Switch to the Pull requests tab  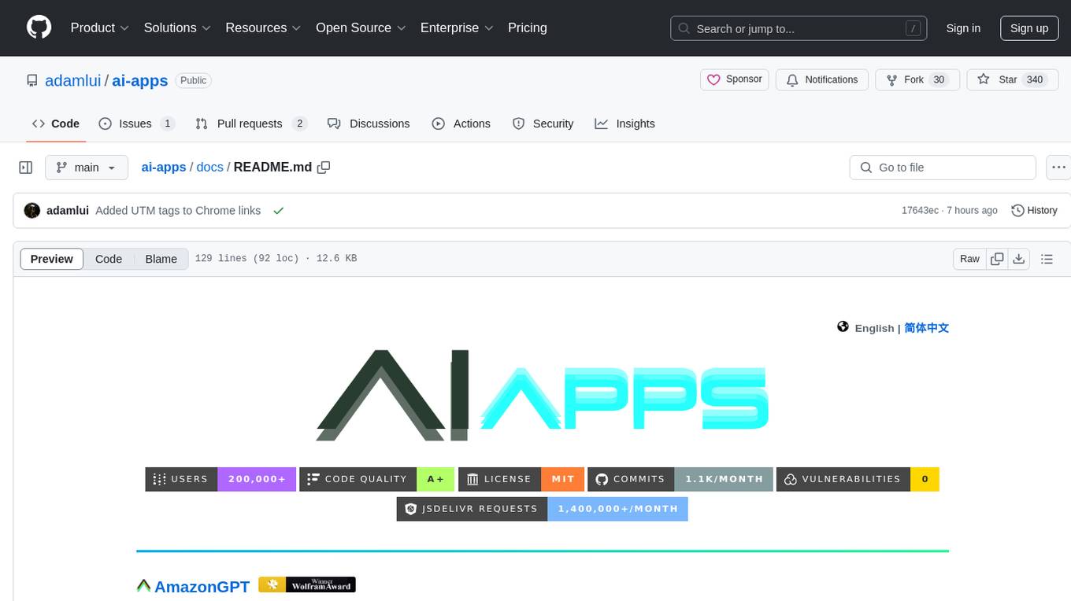pyautogui.click(x=250, y=124)
